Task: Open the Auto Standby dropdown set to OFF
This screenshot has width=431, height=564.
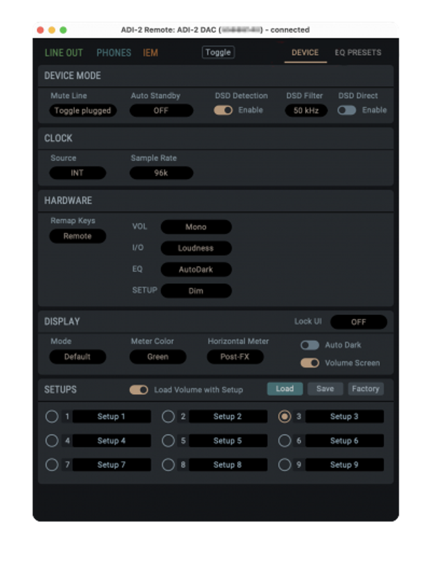Action: 161,110
